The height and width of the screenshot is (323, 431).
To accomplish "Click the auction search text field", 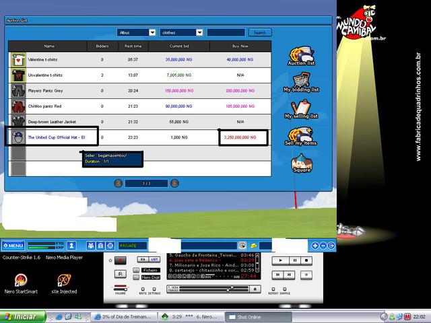I will tap(226, 32).
